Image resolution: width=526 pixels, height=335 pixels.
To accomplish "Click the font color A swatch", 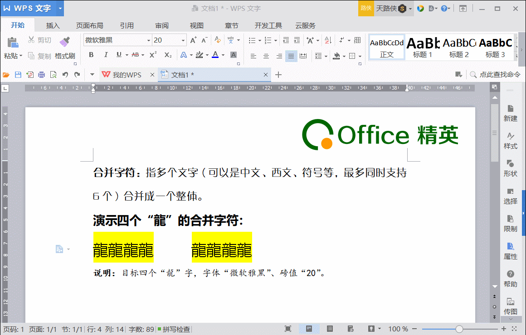I will coord(215,55).
